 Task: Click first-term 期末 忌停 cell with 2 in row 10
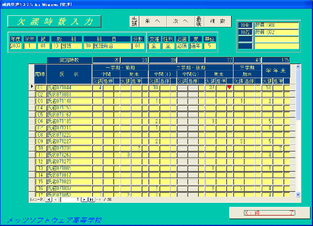point(136,148)
